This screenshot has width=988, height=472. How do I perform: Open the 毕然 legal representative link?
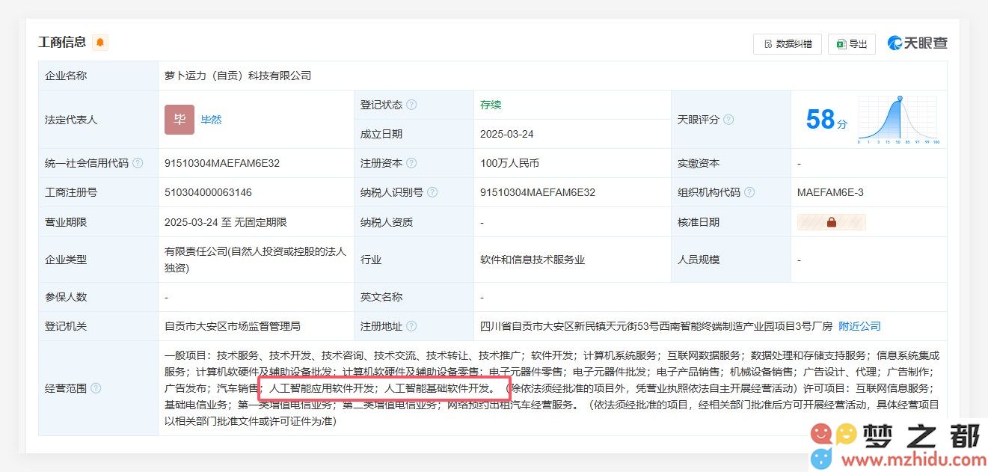click(x=211, y=120)
